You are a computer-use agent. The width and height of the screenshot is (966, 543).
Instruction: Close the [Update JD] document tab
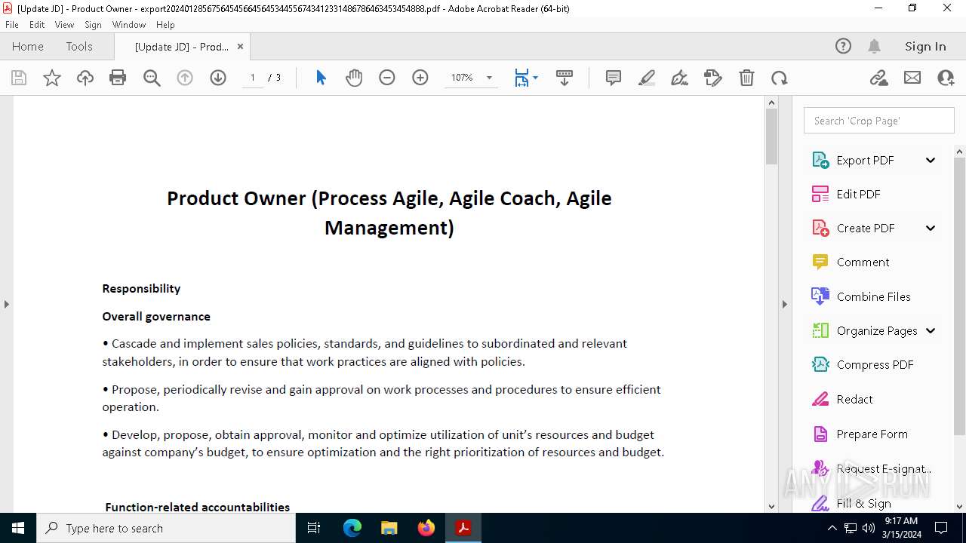[240, 46]
